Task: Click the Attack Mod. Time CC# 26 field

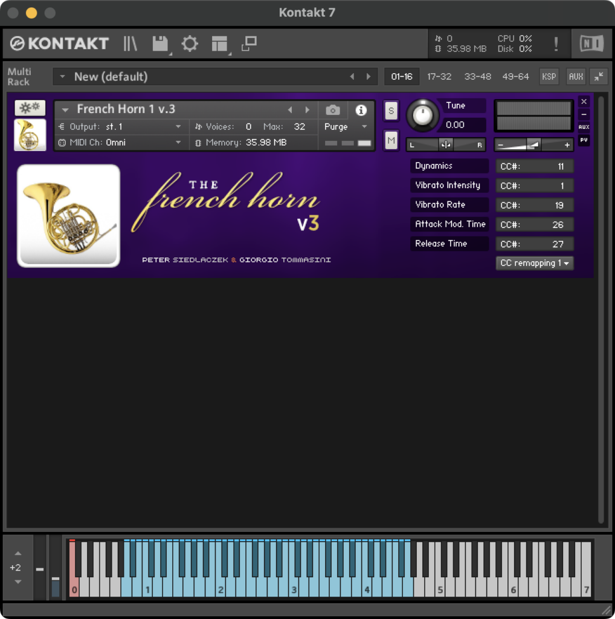Action: click(x=535, y=225)
